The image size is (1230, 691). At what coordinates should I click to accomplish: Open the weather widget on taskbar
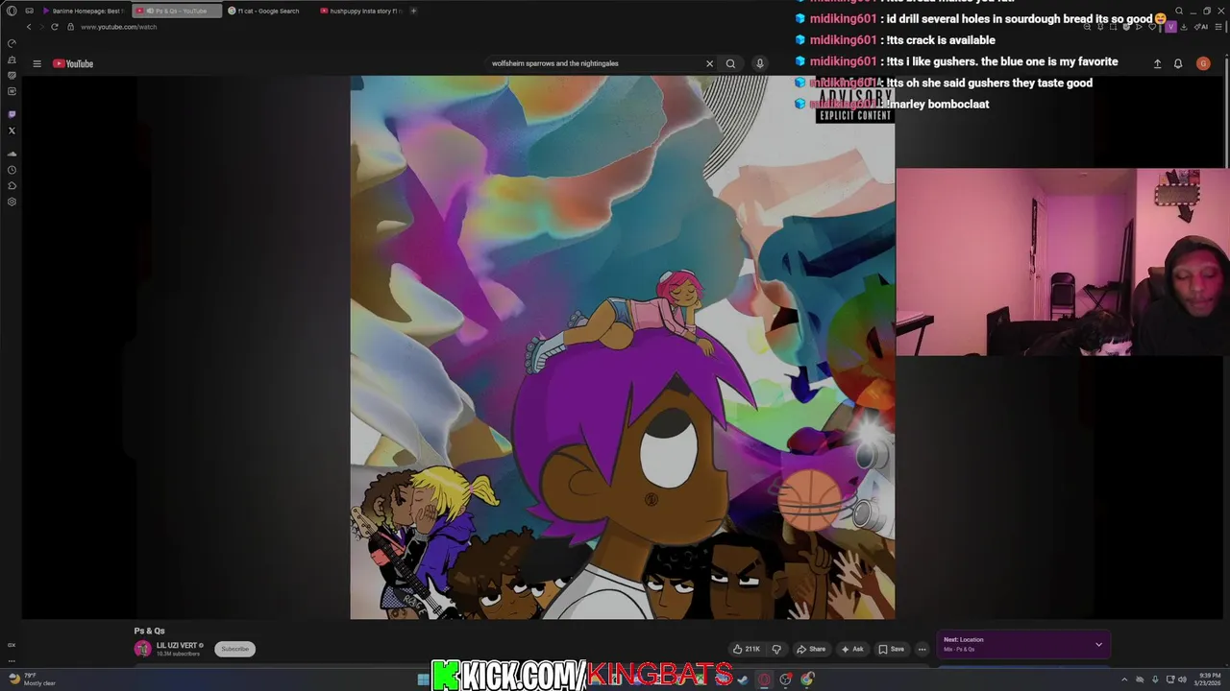click(x=34, y=679)
